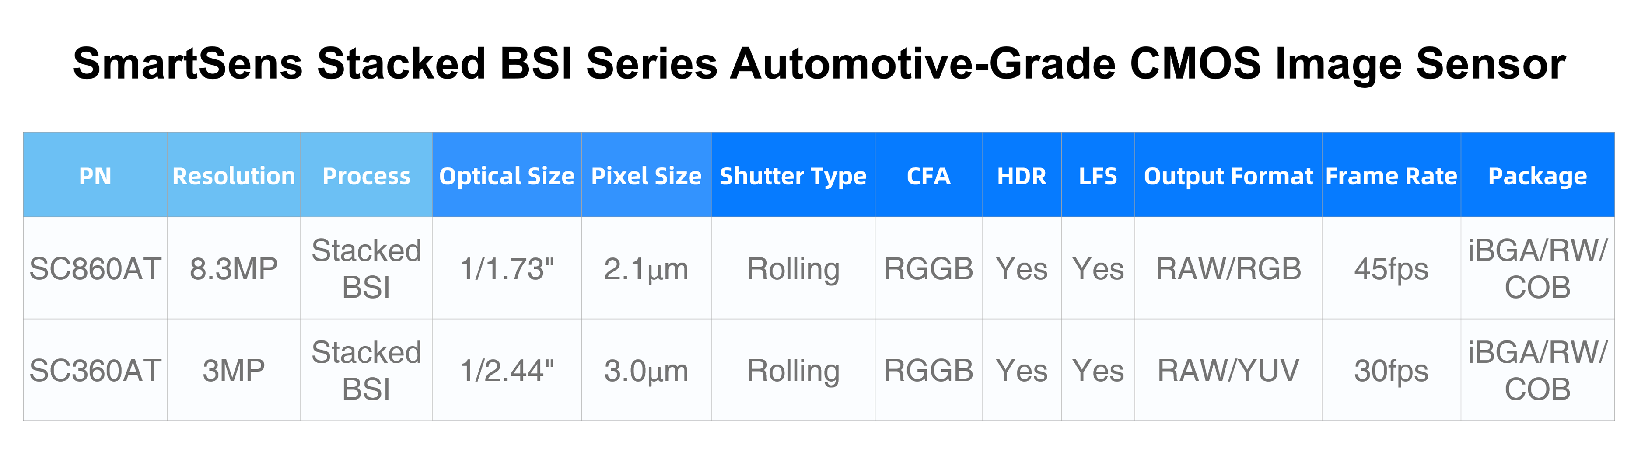Click the CFA column header

click(x=928, y=175)
